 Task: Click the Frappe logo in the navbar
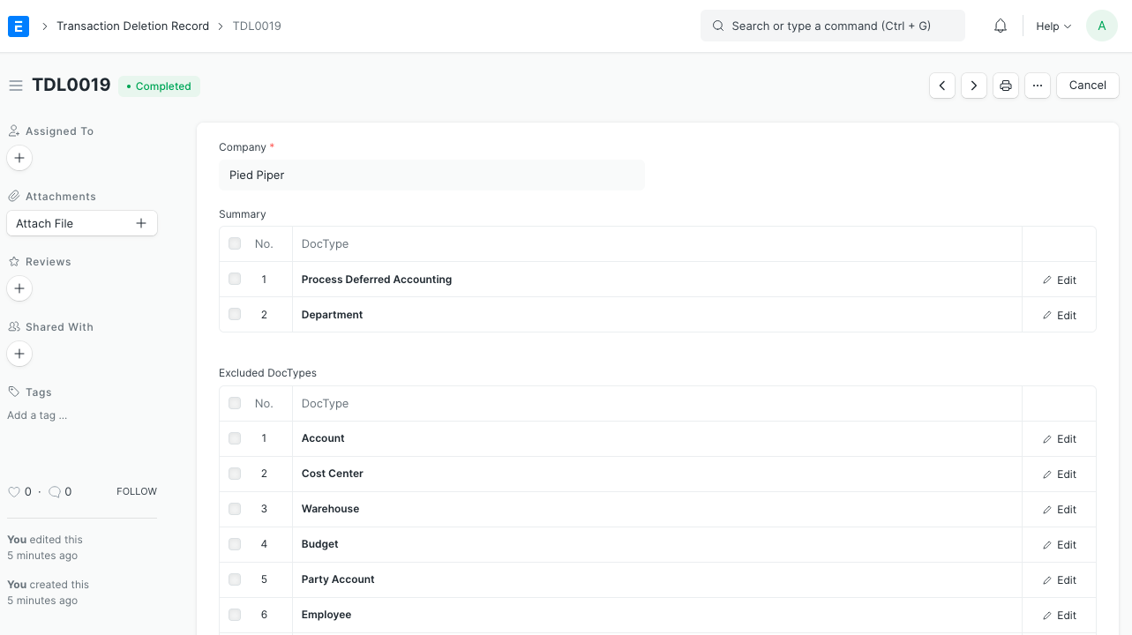pos(18,26)
